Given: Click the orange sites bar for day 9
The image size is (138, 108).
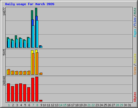Looking at the screenshot, I should [41, 74].
